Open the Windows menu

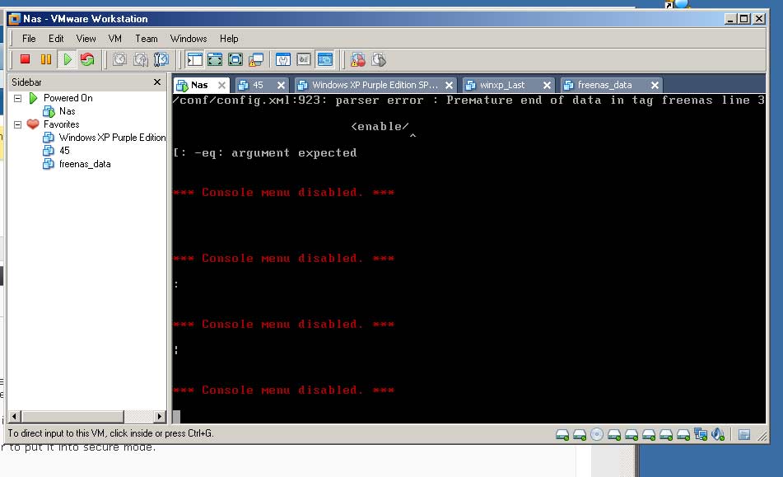189,39
